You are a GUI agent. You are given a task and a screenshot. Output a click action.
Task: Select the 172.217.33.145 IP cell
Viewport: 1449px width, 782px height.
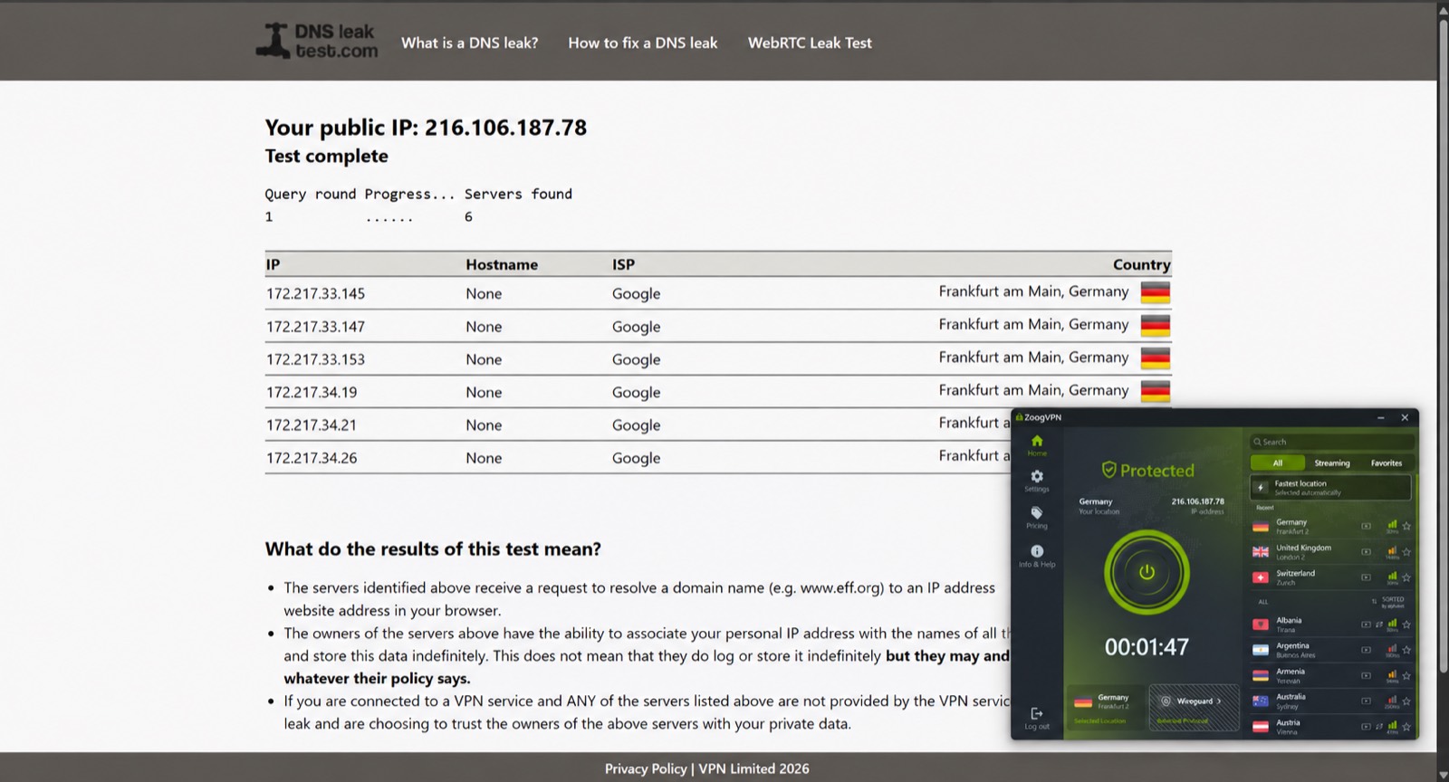pos(315,293)
